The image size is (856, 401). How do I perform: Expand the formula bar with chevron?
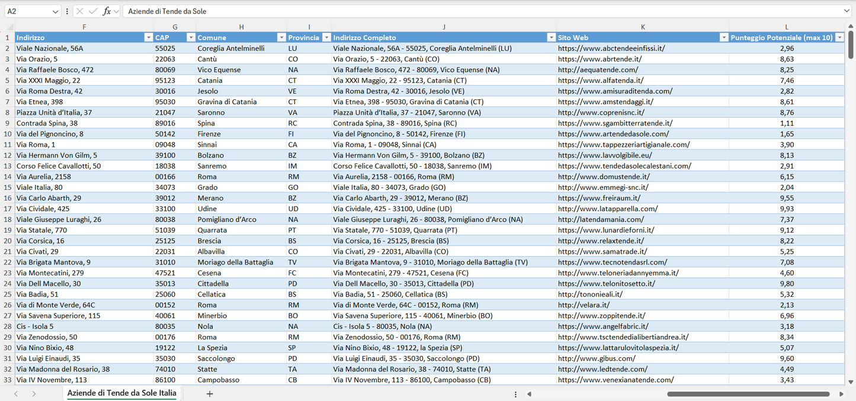[x=847, y=11]
